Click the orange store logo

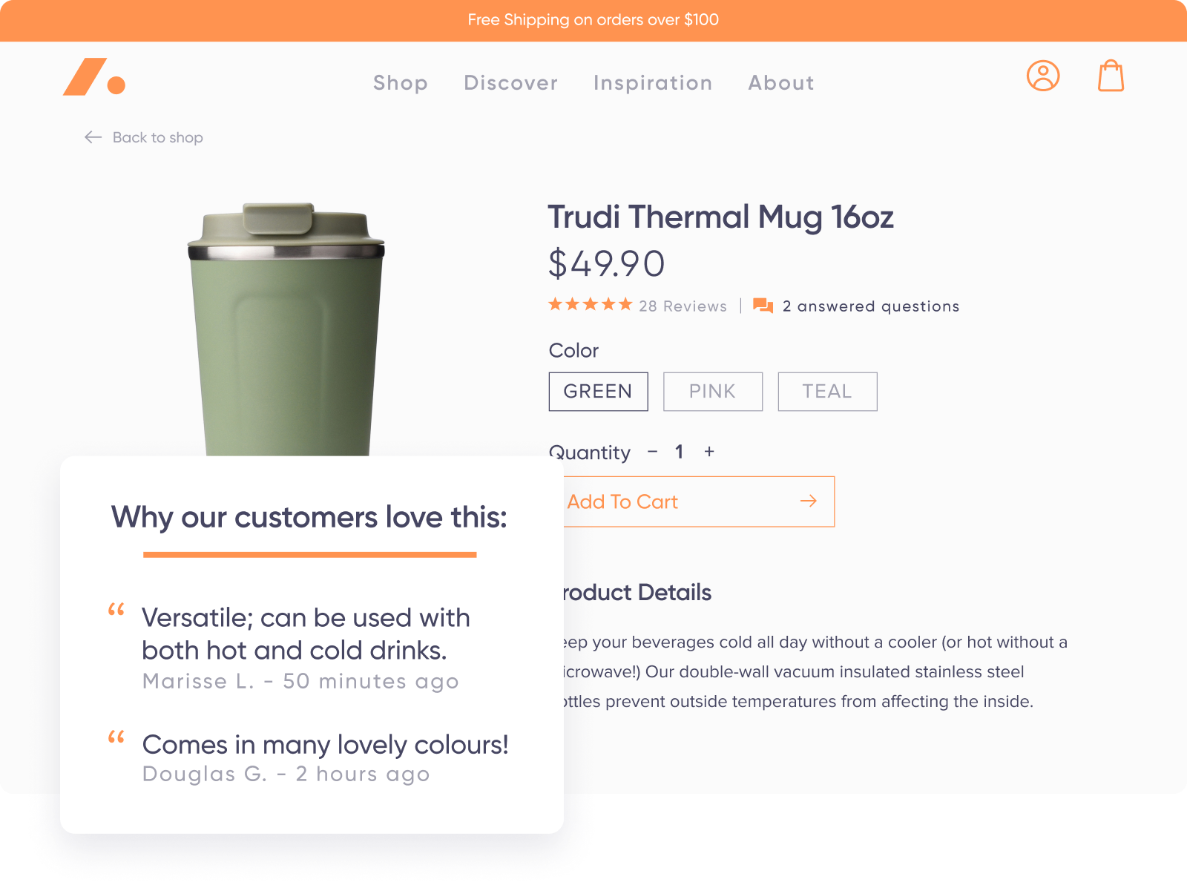point(94,76)
